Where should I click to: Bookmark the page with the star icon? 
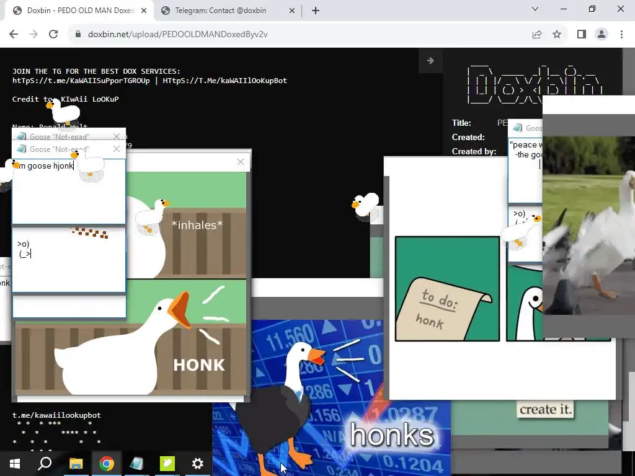(x=557, y=35)
